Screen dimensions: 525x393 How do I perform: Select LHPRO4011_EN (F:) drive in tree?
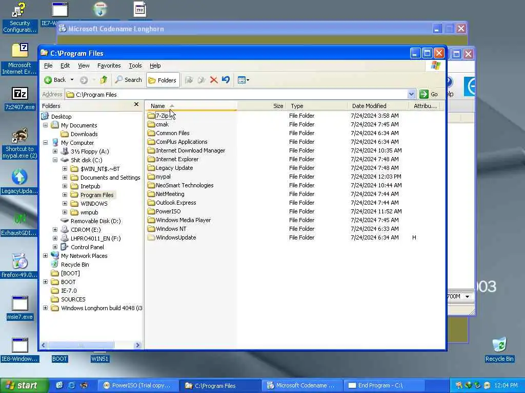91,238
